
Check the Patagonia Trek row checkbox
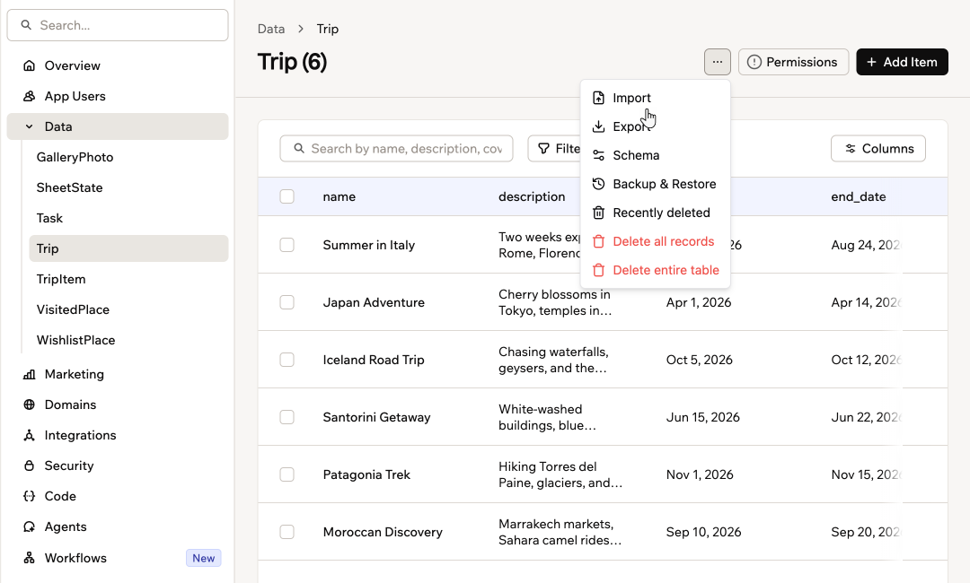(287, 474)
